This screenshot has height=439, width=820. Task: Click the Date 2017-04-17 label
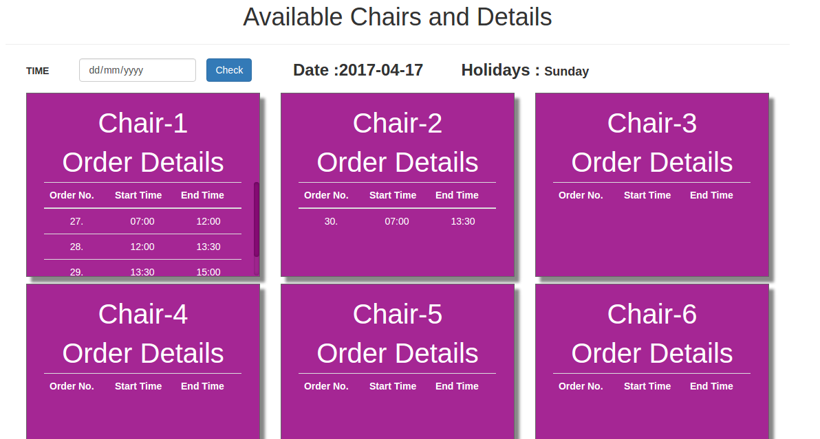(358, 70)
